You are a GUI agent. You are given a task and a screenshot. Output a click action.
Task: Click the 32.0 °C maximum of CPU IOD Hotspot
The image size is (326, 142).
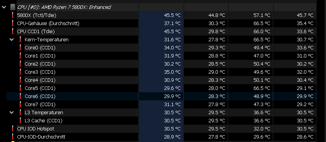[262, 129]
